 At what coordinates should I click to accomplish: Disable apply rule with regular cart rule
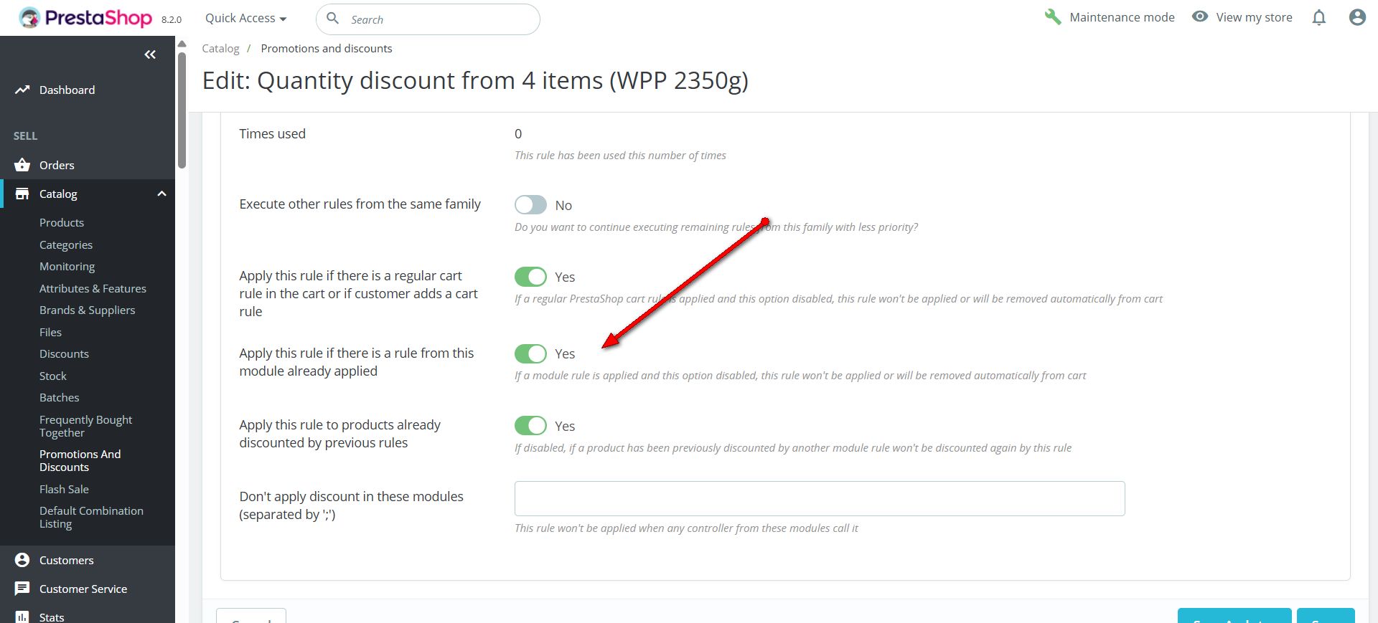[530, 277]
